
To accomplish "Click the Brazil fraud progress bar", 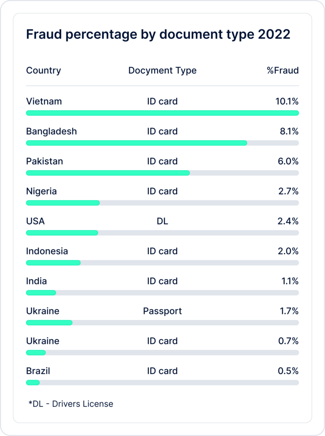I will tap(162, 383).
